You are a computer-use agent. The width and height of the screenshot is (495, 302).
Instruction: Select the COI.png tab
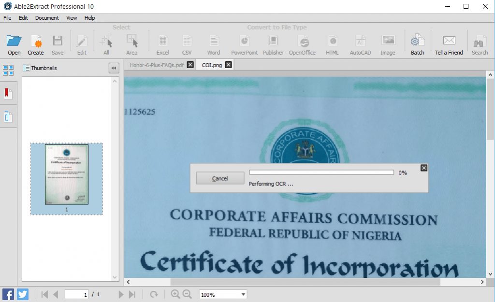click(212, 65)
